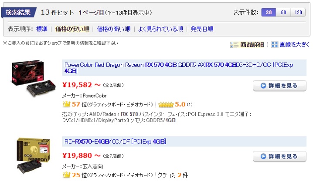313x182 pixels.
Task: Sort results by 標準 order
Action: coord(42,29)
